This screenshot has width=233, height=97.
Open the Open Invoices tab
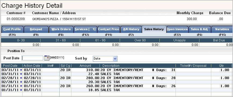point(177,29)
